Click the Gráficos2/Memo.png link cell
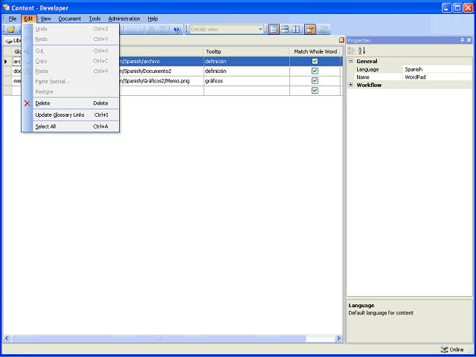 (x=161, y=81)
